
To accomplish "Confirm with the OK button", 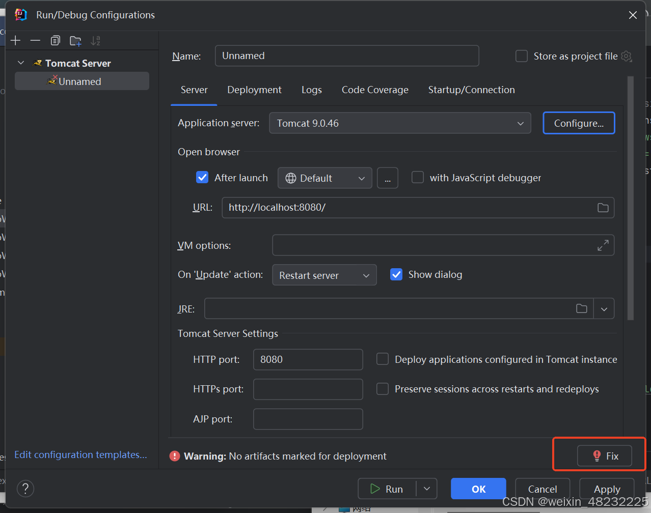I will 478,489.
